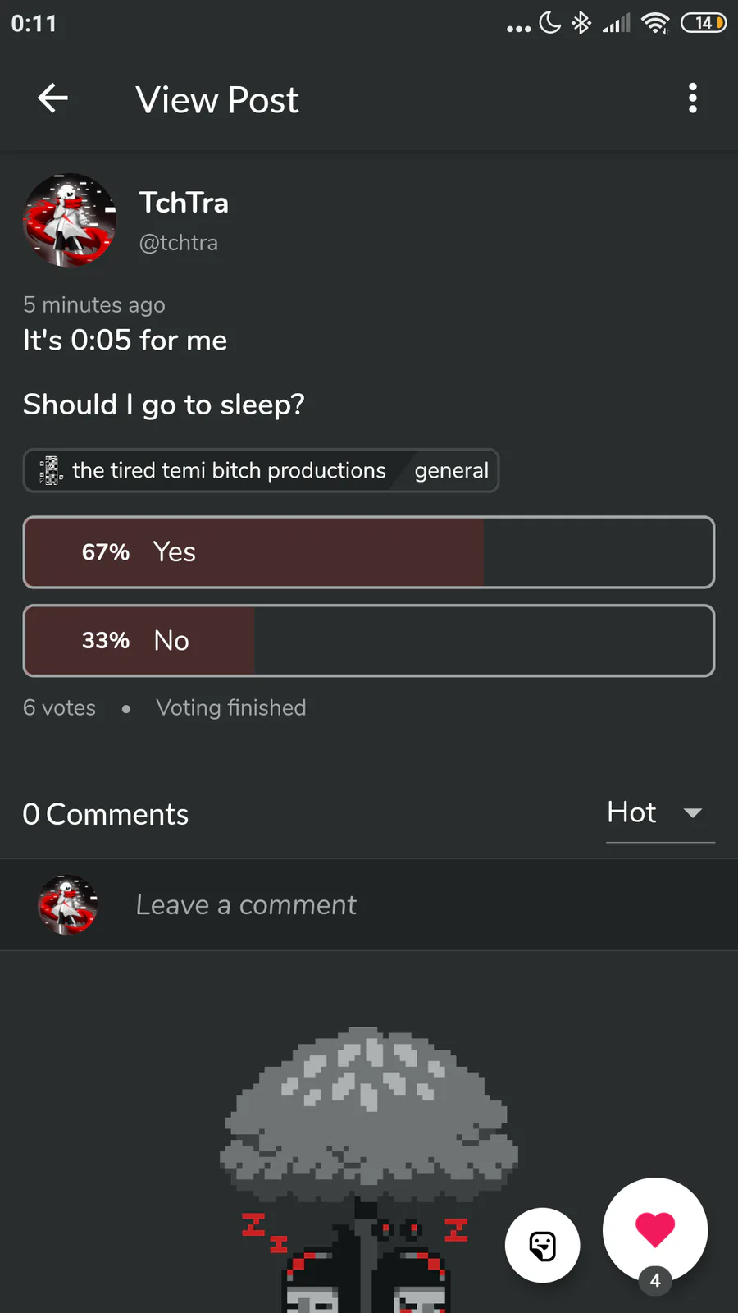This screenshot has width=738, height=1313.
Task: Focus the Leave a comment field
Action: pyautogui.click(x=369, y=905)
